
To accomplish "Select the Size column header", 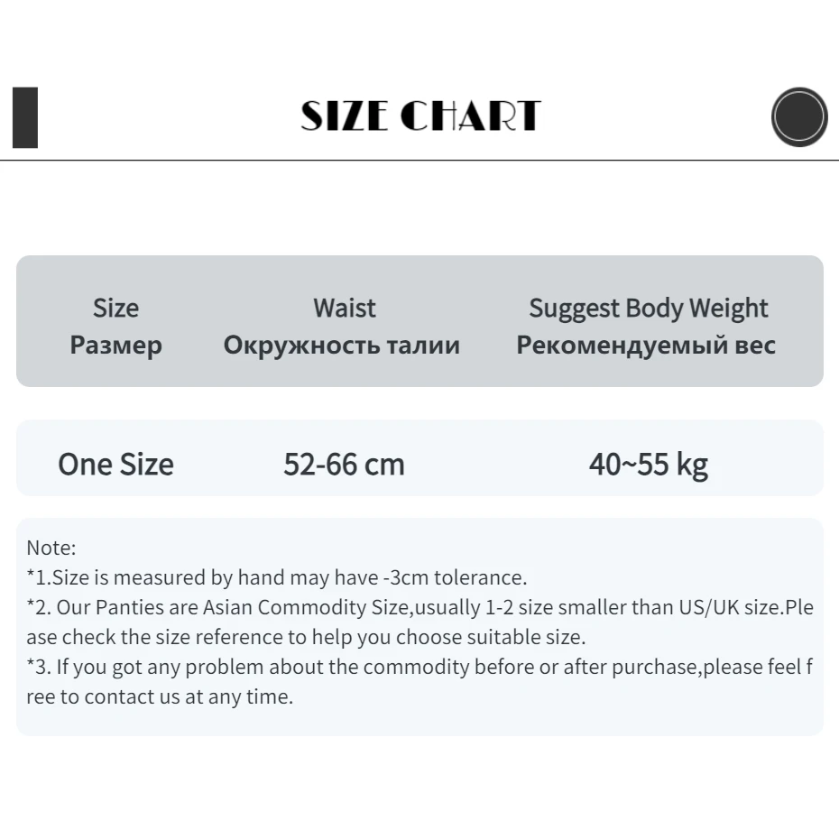I will pos(115,308).
